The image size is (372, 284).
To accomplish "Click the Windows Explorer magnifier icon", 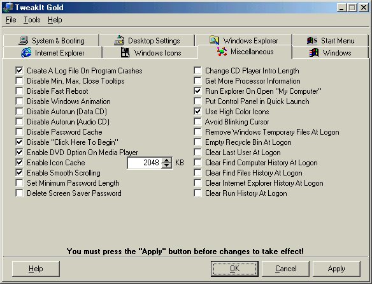I will 214,40.
